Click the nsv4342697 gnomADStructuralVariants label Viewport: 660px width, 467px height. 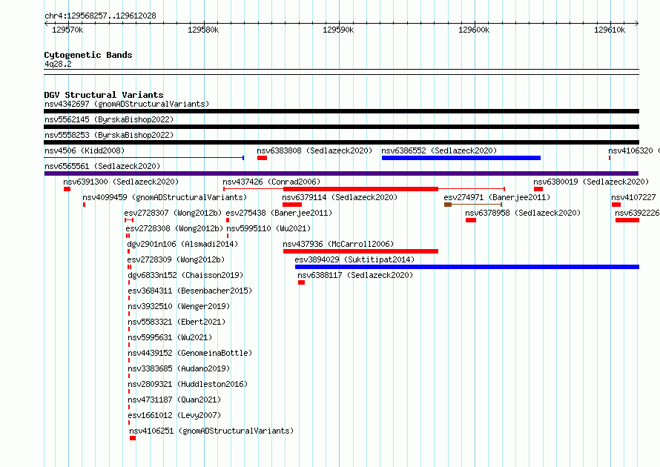[x=127, y=104]
